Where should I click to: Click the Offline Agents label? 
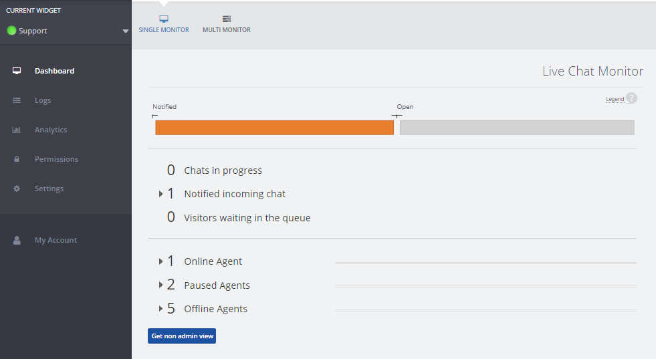pos(215,309)
